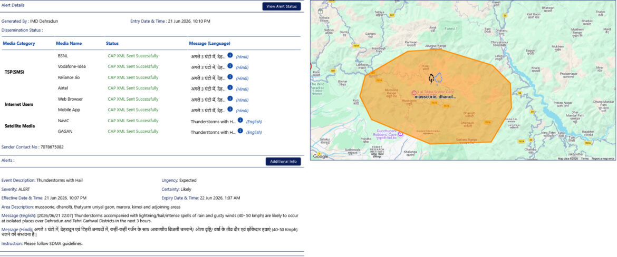Screen dimensions: 617x257
Task: Click the Mobile App media name
Action: click(69, 110)
